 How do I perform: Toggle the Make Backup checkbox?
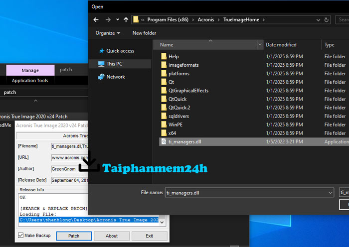21,235
